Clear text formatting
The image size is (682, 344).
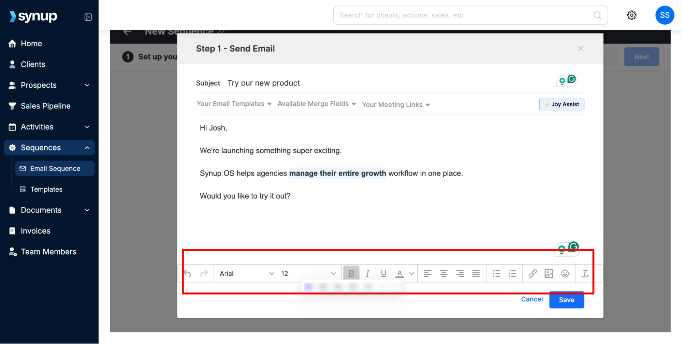coord(585,273)
